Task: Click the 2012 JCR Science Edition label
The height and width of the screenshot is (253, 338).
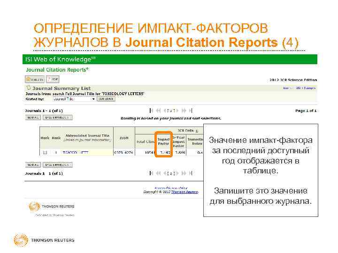Action: tap(293, 80)
